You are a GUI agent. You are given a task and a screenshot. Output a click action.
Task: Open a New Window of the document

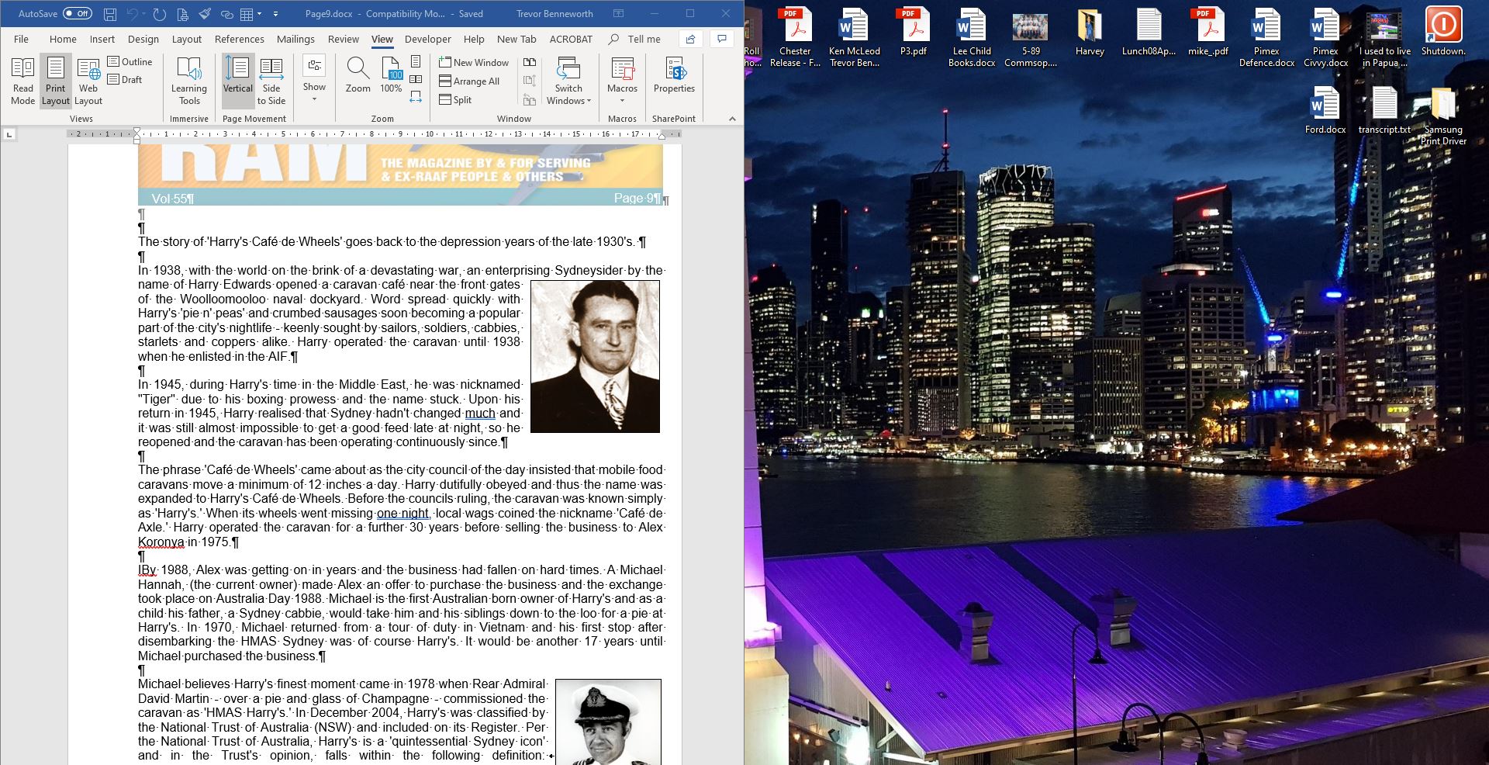[474, 62]
